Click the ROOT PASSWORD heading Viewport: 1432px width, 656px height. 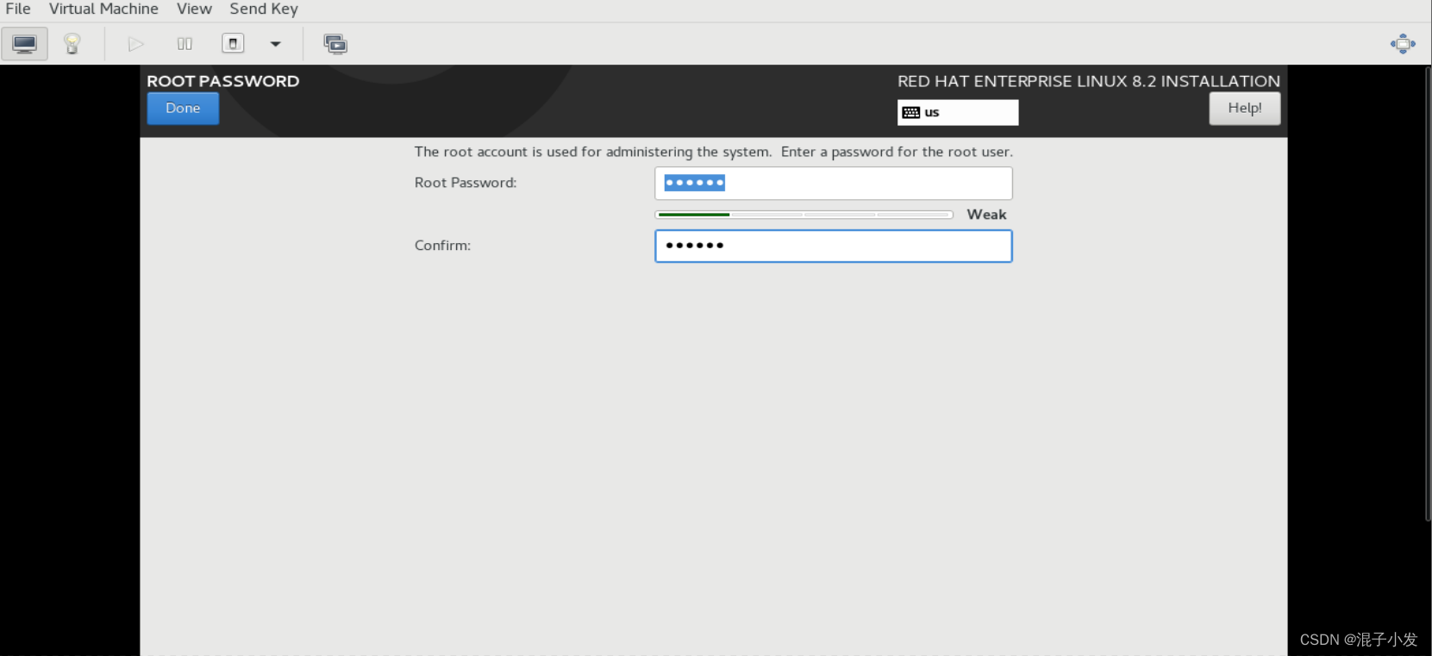(223, 81)
